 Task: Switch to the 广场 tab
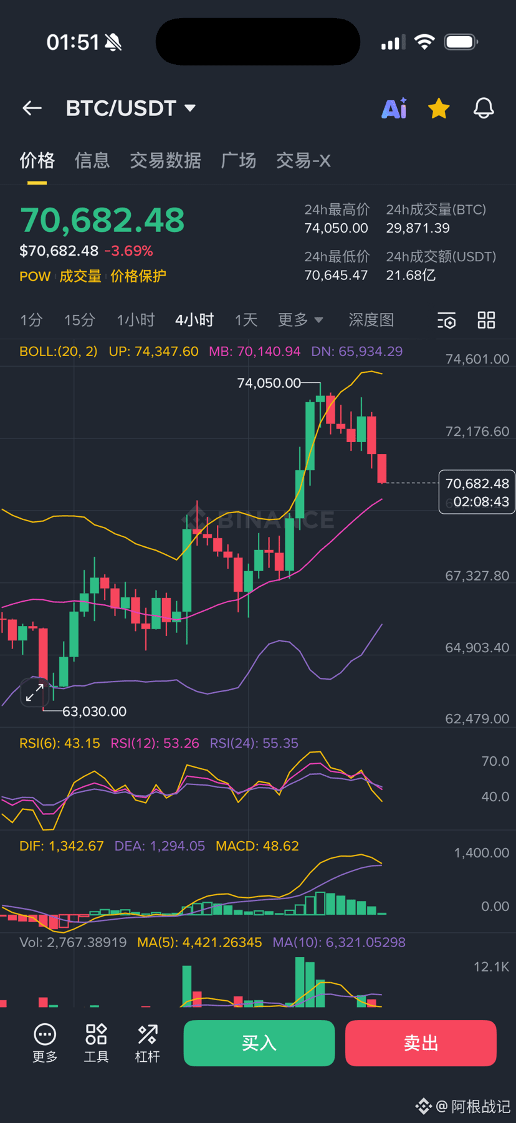[239, 161]
